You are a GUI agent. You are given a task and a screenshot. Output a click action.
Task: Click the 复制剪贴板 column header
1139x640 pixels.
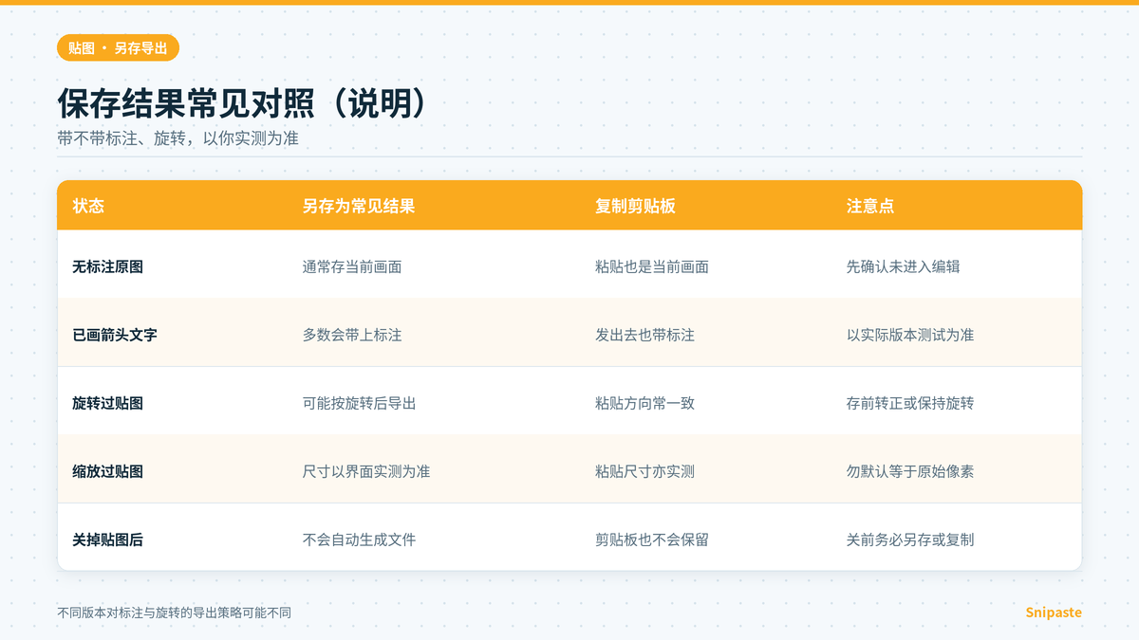(x=635, y=206)
